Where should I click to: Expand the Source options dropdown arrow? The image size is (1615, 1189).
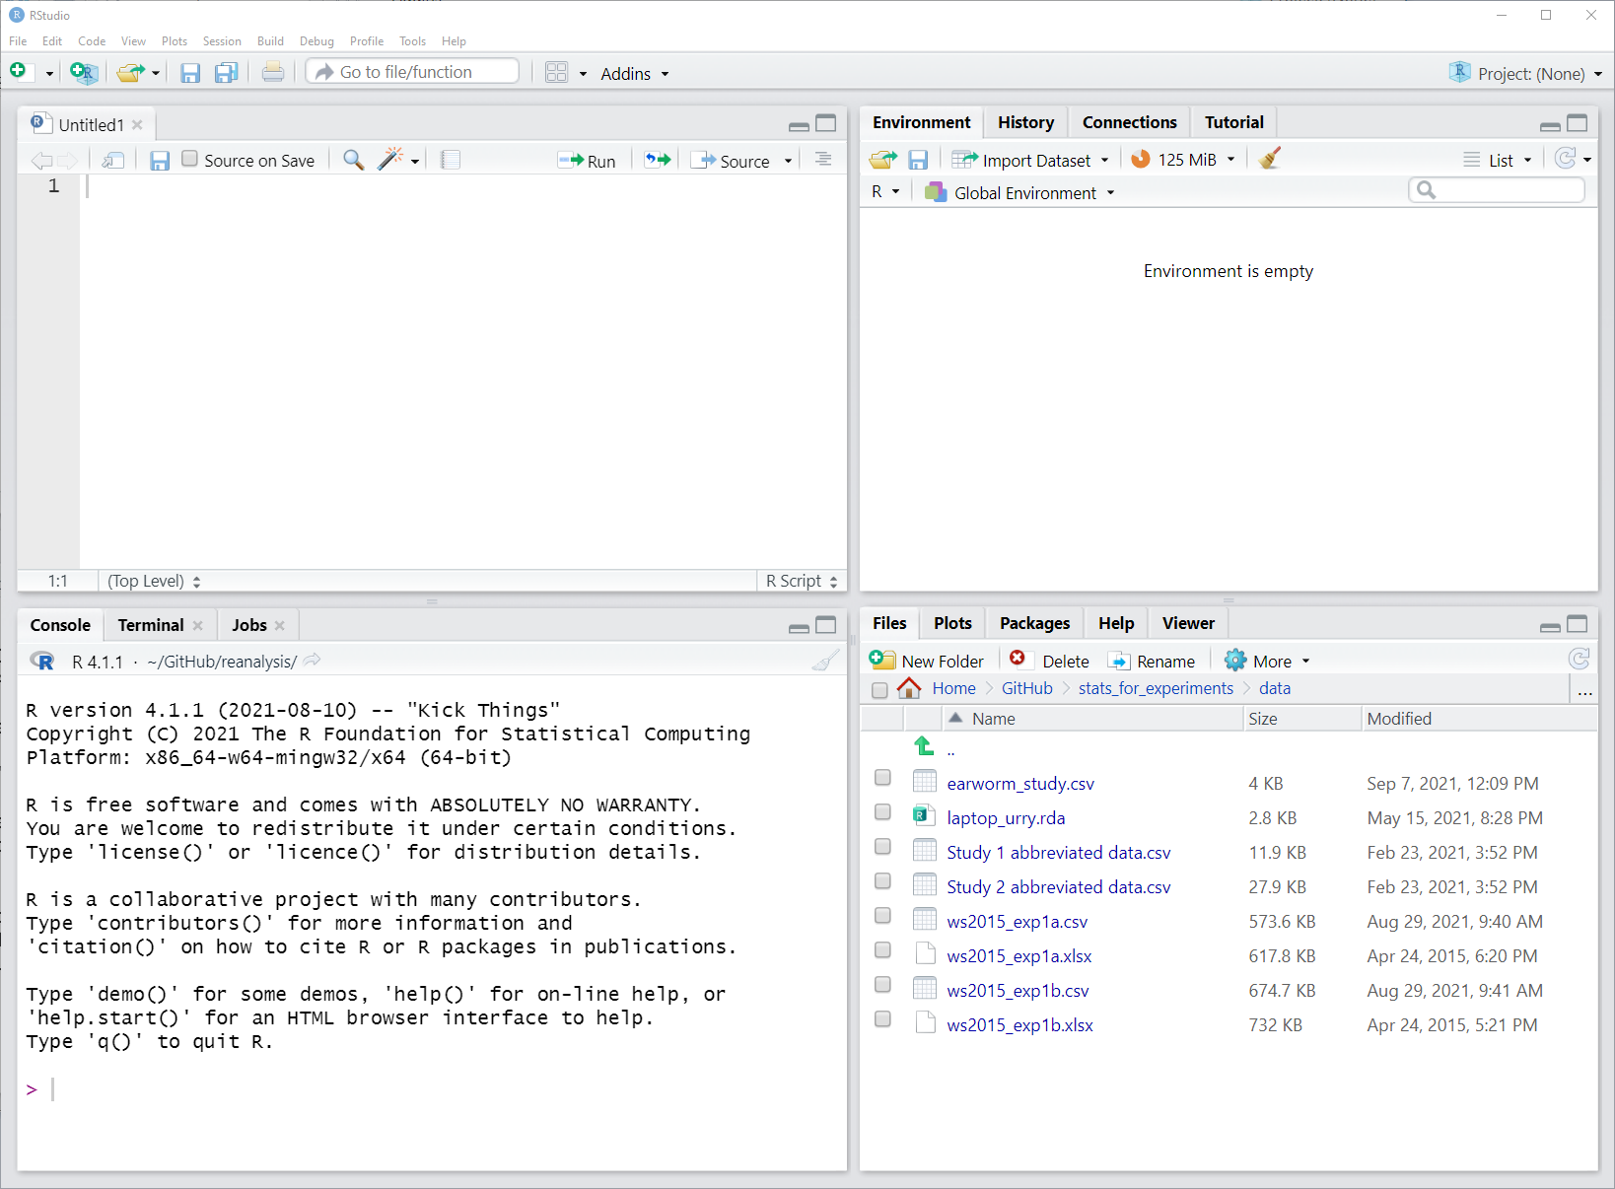(788, 162)
